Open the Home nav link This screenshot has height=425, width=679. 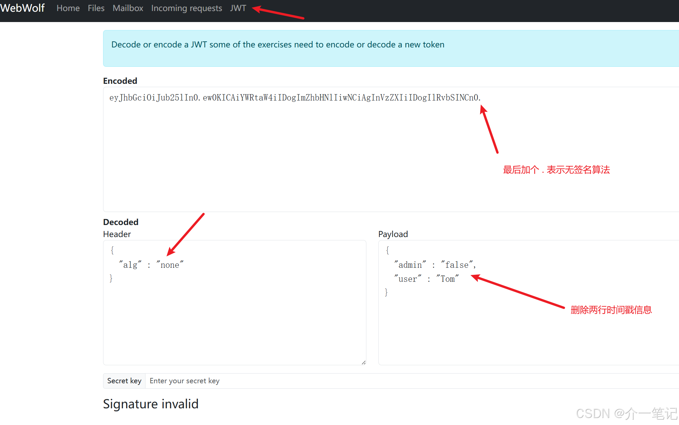pyautogui.click(x=68, y=8)
